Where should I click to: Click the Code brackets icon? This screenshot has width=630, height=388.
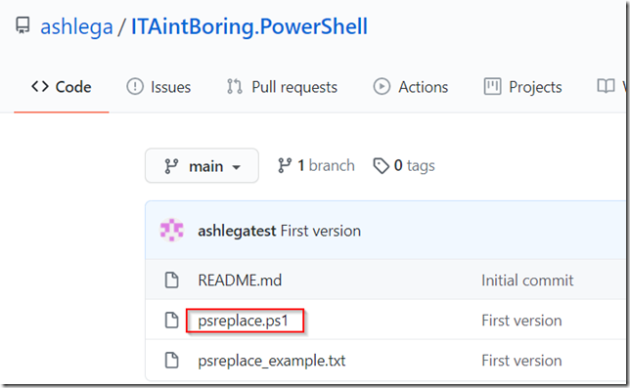(x=40, y=86)
